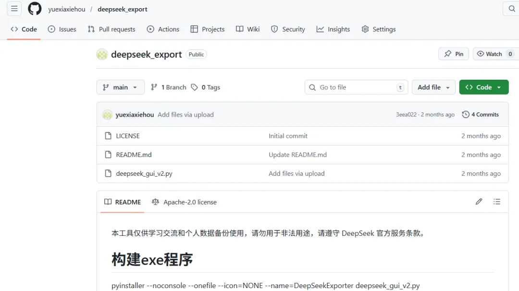Click committer avatar in latest commit row
The image size is (519, 291).
[107, 115]
